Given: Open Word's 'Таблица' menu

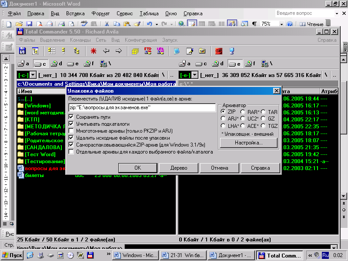Looking at the screenshot, I should coord(149,13).
